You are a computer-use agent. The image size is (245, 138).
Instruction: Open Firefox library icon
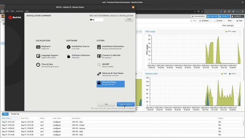225,11
